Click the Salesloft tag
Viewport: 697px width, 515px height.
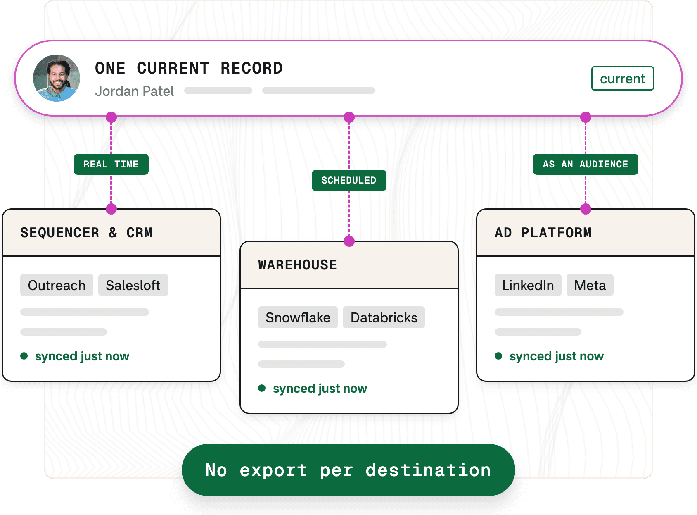point(133,285)
